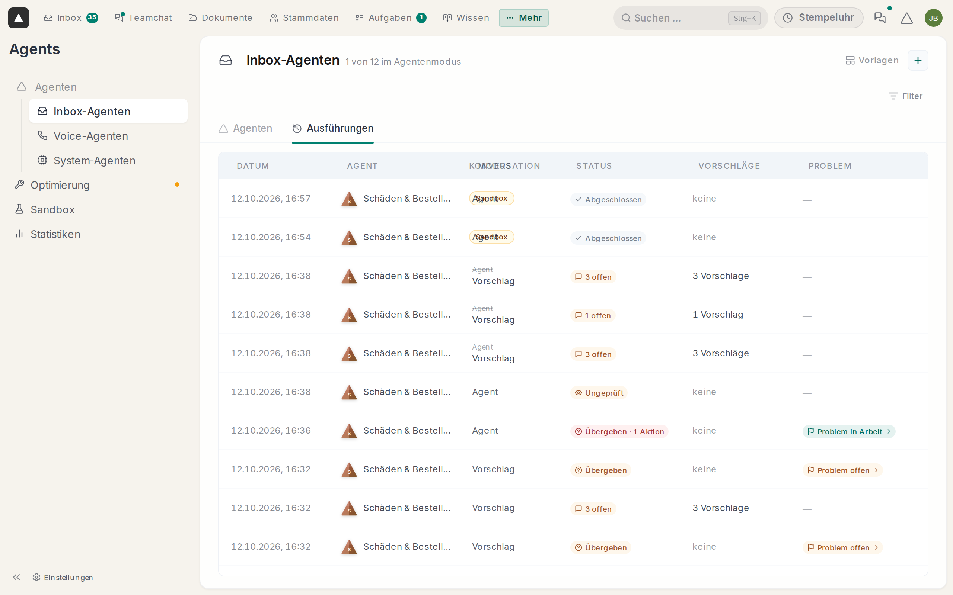Click the 1 Vorschlag cell
The width and height of the screenshot is (953, 595).
[717, 315]
